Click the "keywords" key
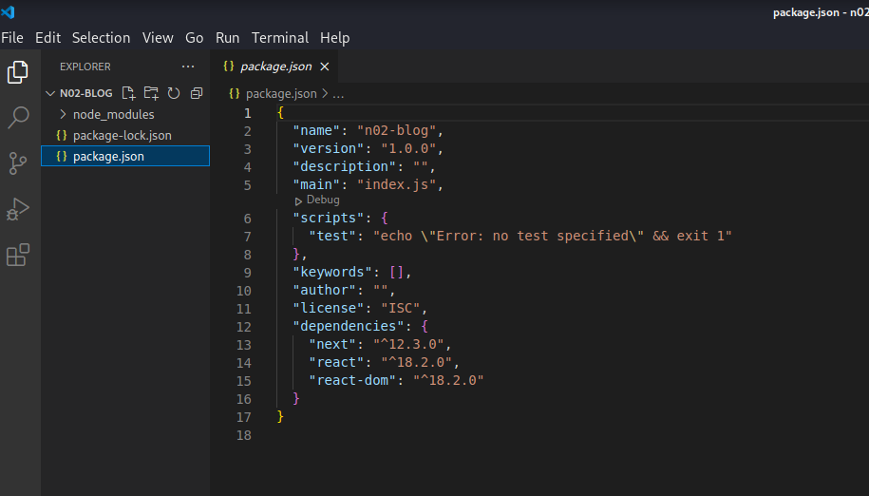 pyautogui.click(x=332, y=272)
